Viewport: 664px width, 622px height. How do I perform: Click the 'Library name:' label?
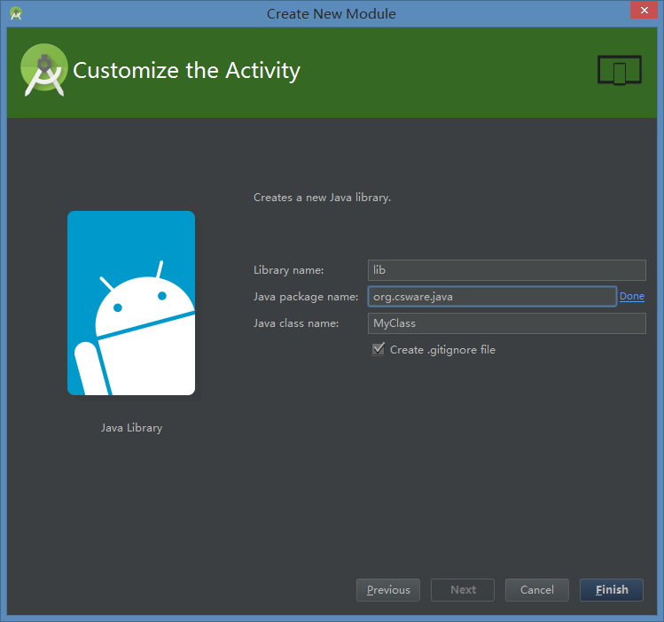289,270
